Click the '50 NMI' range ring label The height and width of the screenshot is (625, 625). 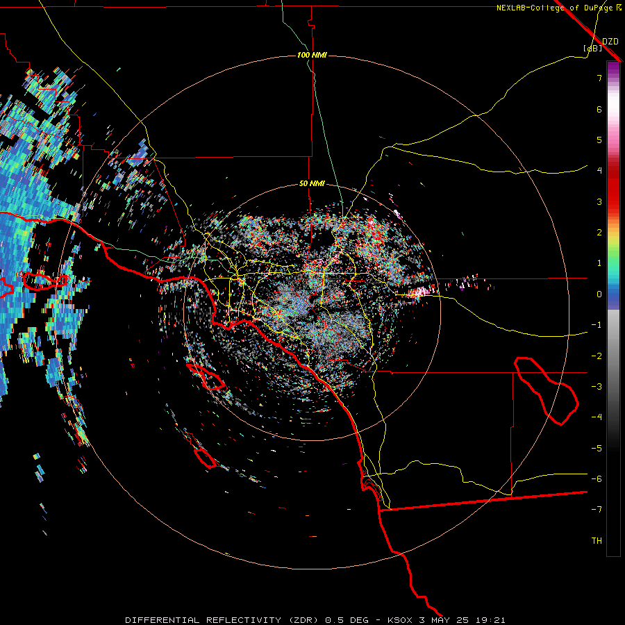pos(312,183)
